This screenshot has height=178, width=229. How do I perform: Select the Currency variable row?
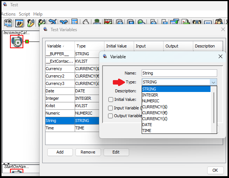tap(72, 69)
